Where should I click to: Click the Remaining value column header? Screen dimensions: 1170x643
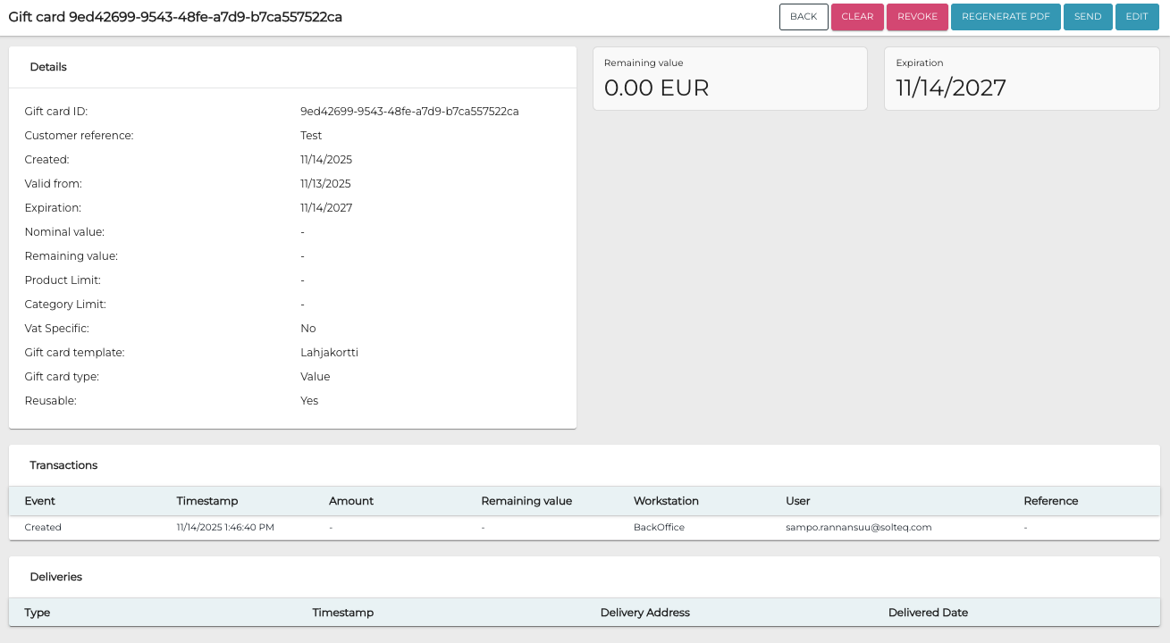click(x=526, y=501)
